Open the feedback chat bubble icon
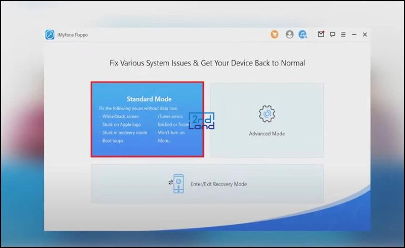 pyautogui.click(x=333, y=34)
